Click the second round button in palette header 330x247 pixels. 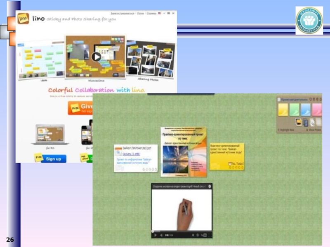pos(314,99)
